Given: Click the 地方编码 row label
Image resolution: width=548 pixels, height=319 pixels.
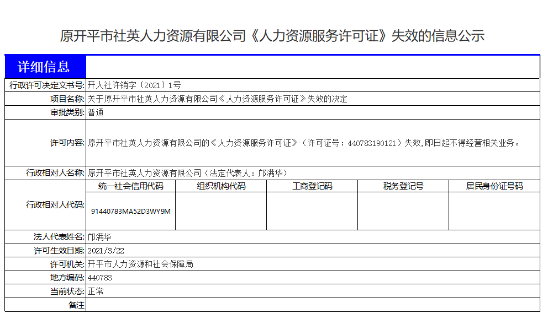Looking at the screenshot, I should pos(67,278).
